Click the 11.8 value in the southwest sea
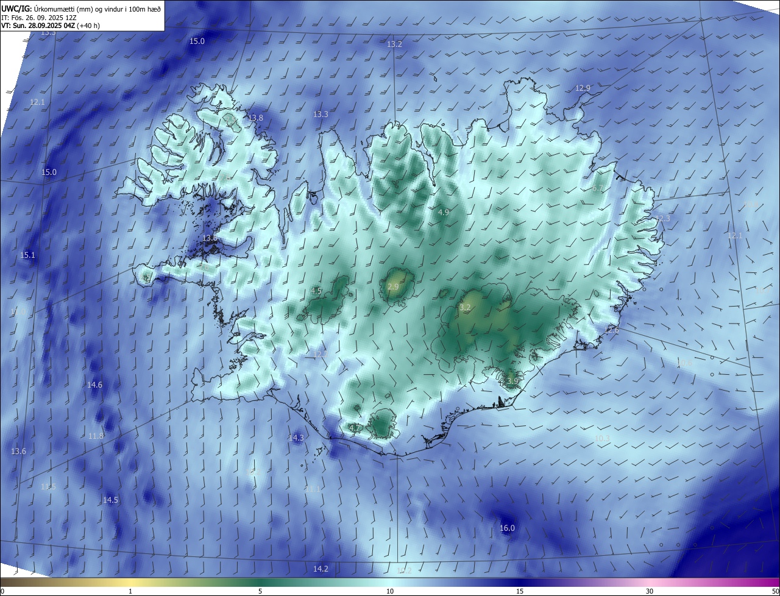Image resolution: width=780 pixels, height=596 pixels. (x=96, y=436)
